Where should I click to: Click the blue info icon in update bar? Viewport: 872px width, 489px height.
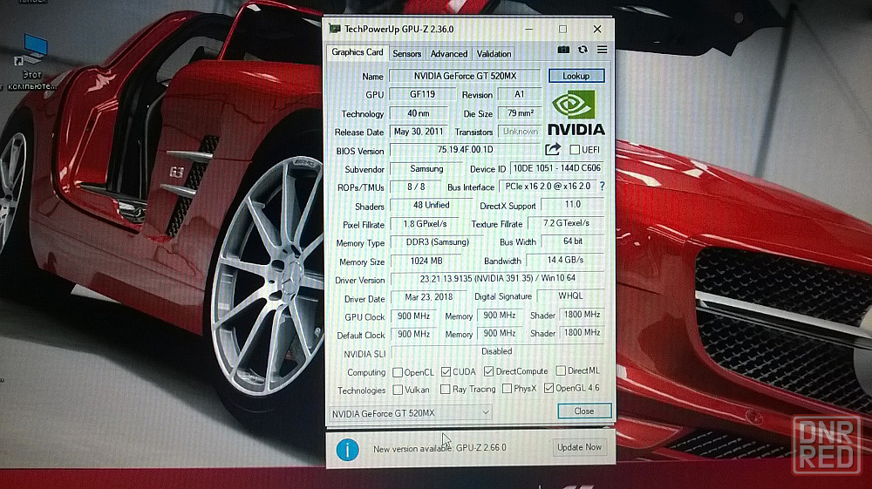click(x=348, y=449)
